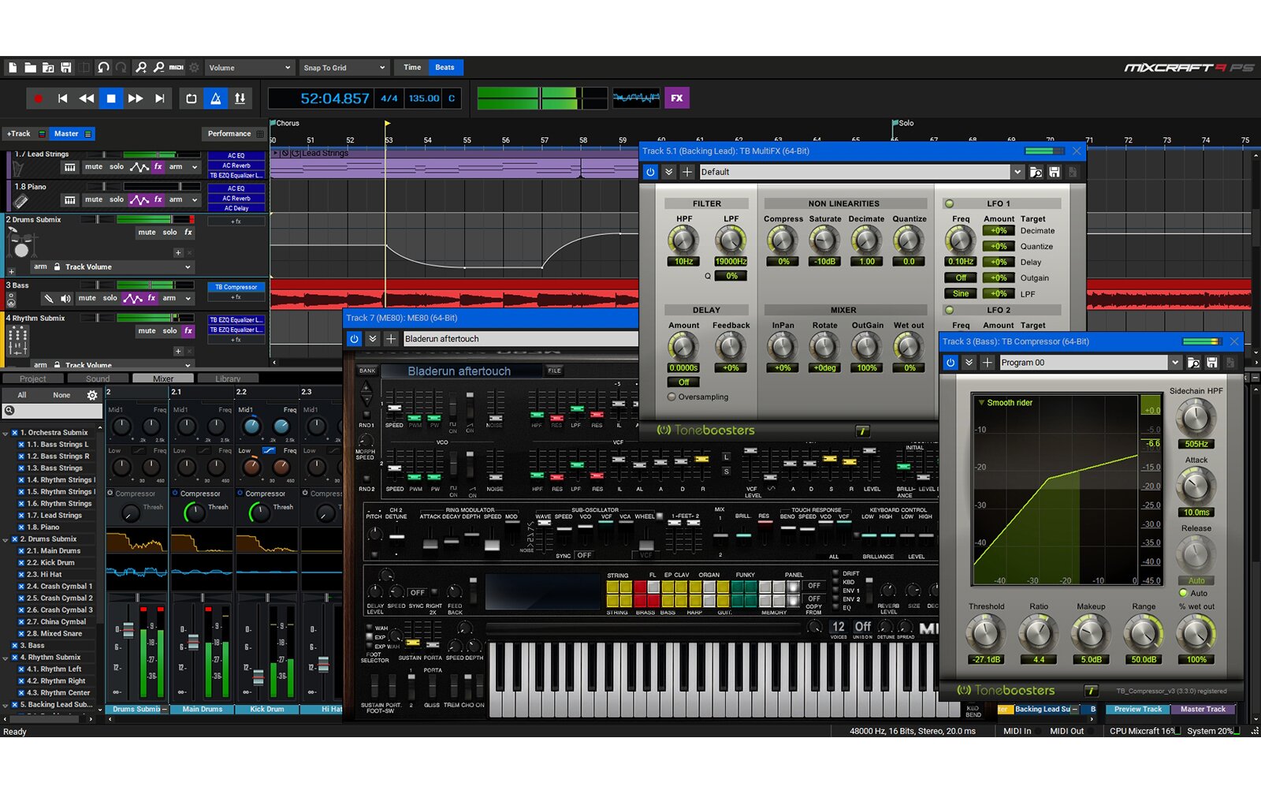Mute the 2 Drums Submix track

tap(147, 233)
